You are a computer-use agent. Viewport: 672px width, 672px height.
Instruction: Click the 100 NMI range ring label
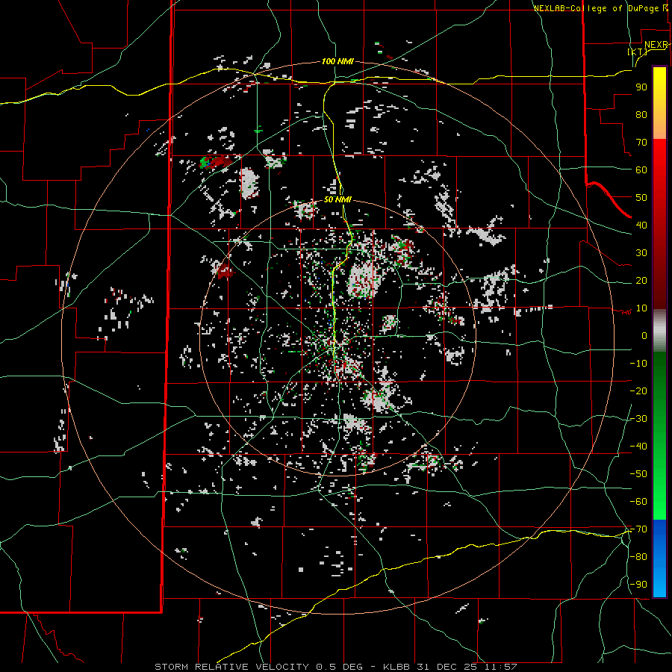pos(337,61)
